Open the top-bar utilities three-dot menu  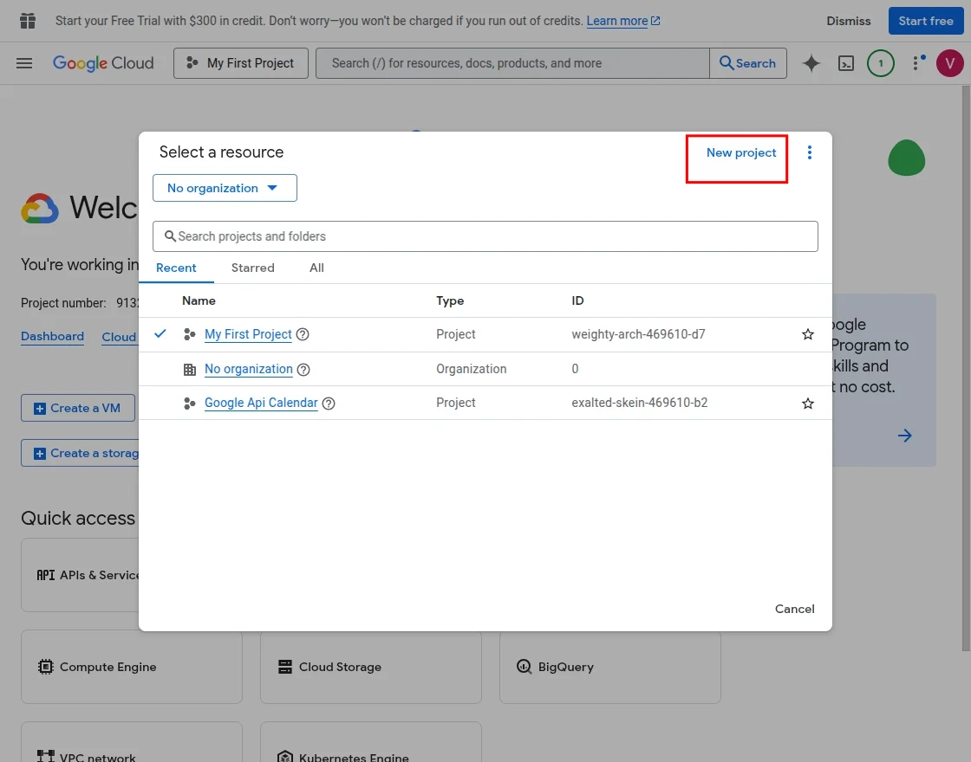tap(916, 63)
